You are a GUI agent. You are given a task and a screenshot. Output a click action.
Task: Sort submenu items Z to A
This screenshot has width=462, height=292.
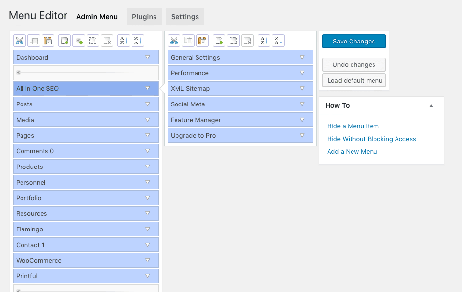point(278,41)
